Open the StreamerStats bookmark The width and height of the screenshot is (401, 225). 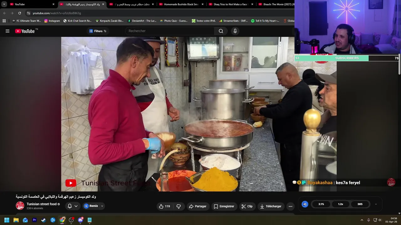coord(233,21)
